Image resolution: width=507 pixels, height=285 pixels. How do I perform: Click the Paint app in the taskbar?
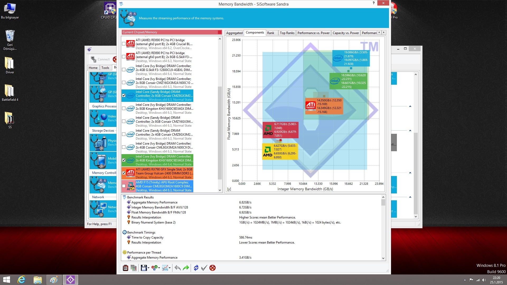pos(54,280)
